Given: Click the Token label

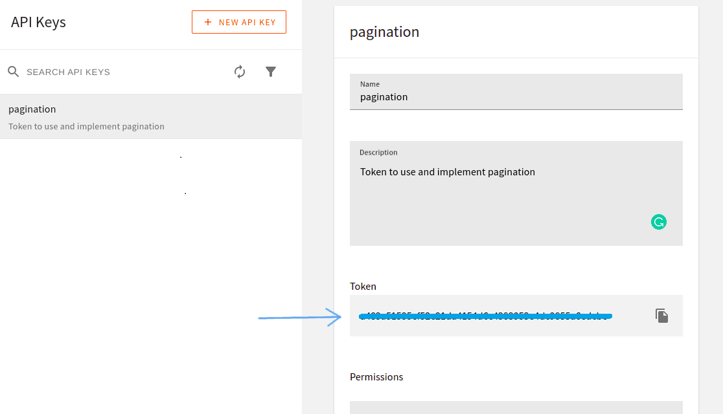Looking at the screenshot, I should point(363,287).
